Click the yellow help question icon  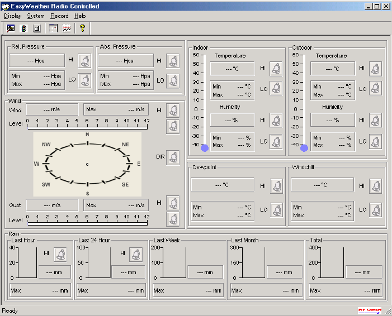tap(82, 28)
